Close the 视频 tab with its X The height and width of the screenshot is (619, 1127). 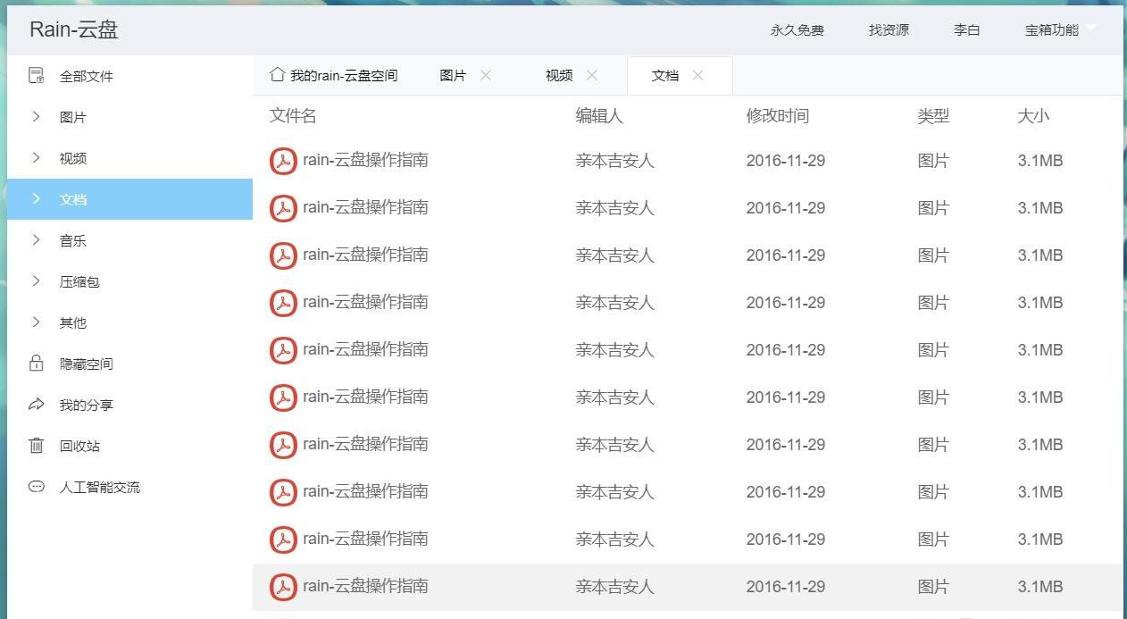pos(592,76)
